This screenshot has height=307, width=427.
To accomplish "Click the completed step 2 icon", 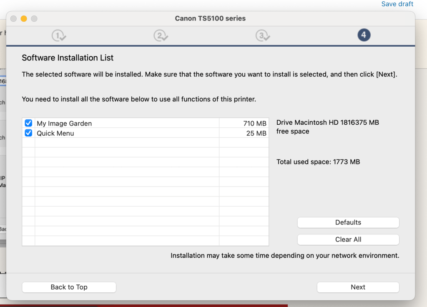I will (x=161, y=35).
